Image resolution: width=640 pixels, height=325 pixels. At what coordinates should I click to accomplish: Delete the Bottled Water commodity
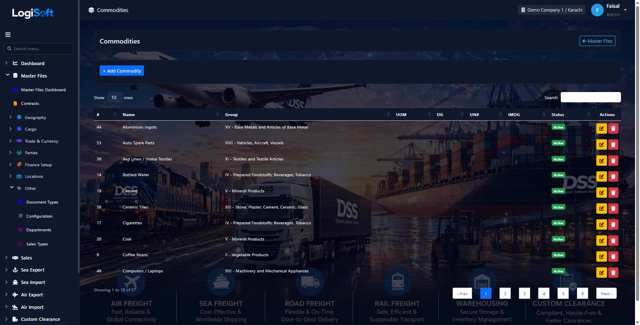tap(613, 177)
